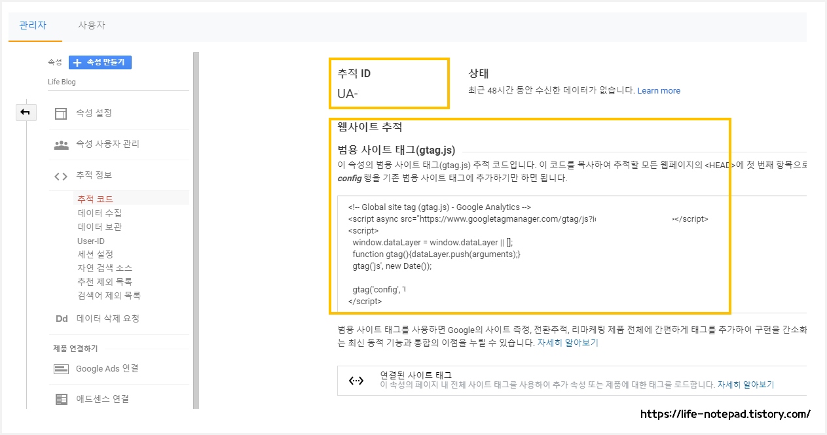Image resolution: width=827 pixels, height=435 pixels.
Task: Select 추적 코드 submenu item
Action: pyautogui.click(x=95, y=199)
